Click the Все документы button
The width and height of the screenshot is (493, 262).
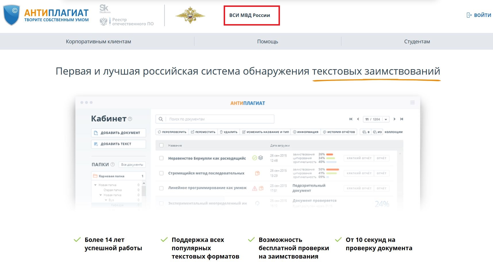[132, 165]
